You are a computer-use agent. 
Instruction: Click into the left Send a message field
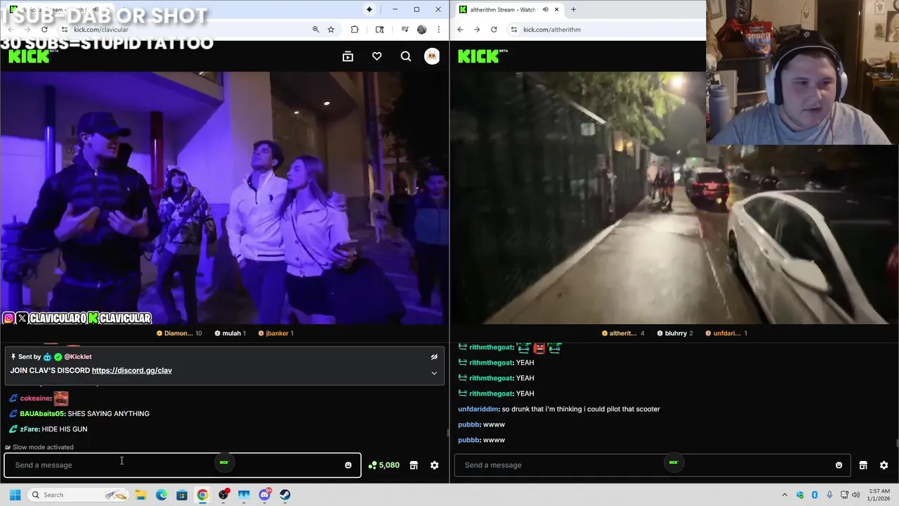pyautogui.click(x=183, y=465)
